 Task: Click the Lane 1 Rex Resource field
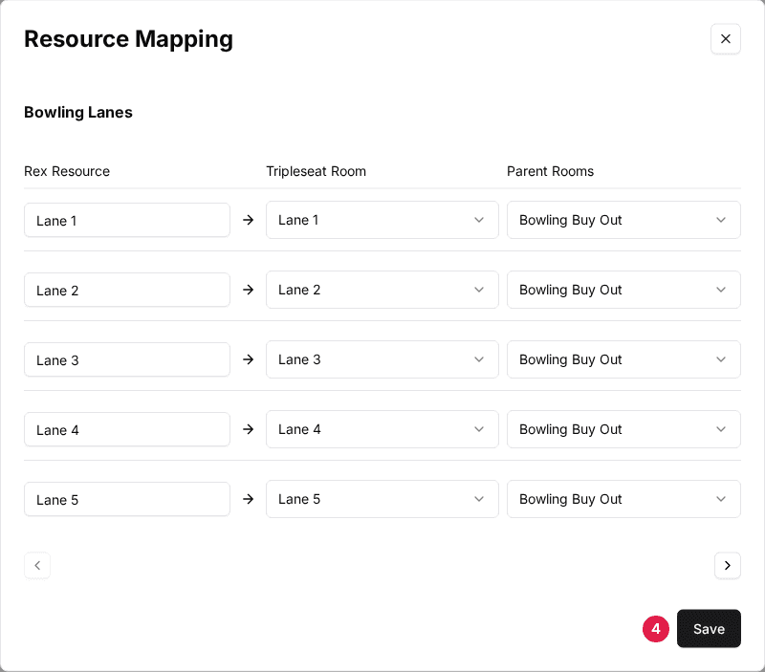point(127,221)
